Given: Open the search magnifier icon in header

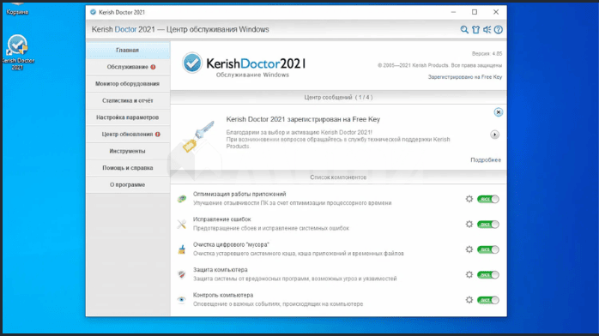Looking at the screenshot, I should click(464, 30).
